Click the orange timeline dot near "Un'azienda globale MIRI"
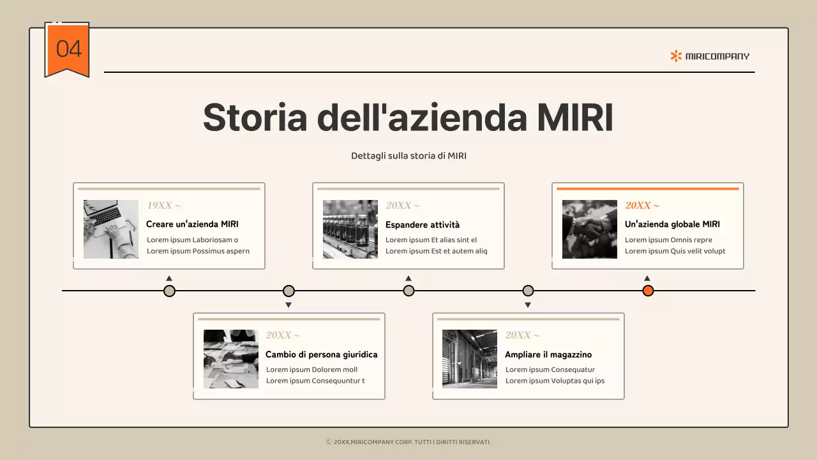The width and height of the screenshot is (817, 460). pos(647,291)
